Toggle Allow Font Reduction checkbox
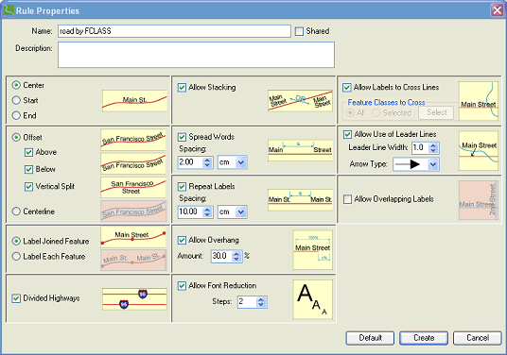 pyautogui.click(x=182, y=286)
